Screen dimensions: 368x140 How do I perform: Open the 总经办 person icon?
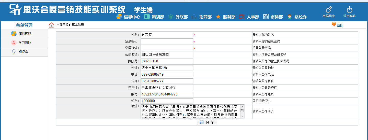[x=290, y=17]
